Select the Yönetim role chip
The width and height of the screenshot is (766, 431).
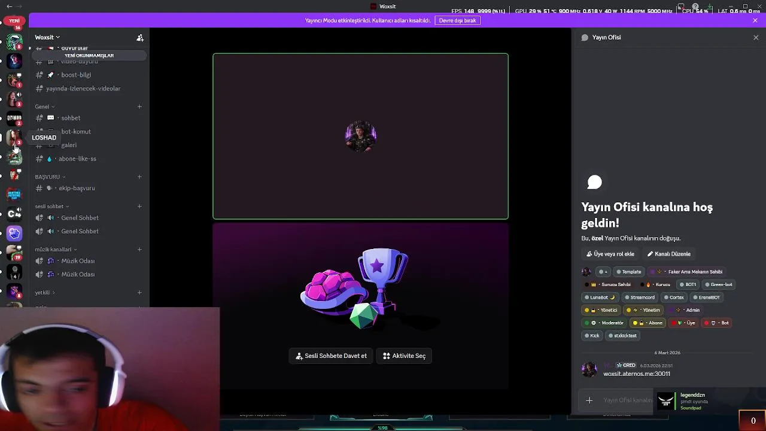click(643, 310)
